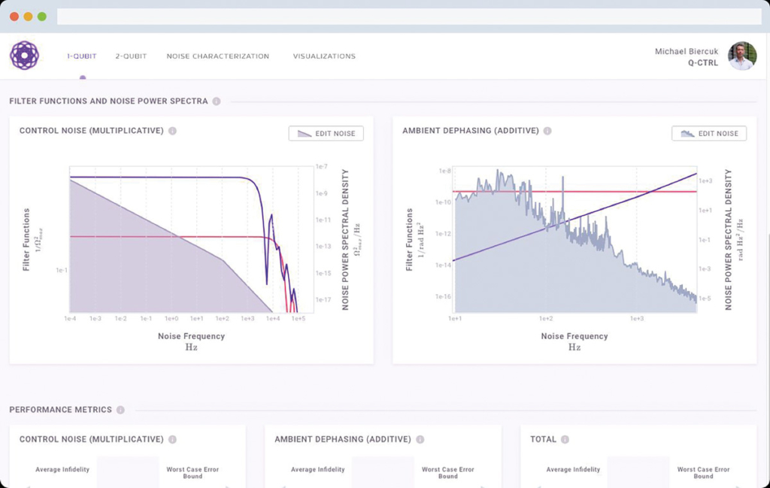The height and width of the screenshot is (488, 770).
Task: Click the Q-CTRL purple logo icon
Action: [x=24, y=56]
